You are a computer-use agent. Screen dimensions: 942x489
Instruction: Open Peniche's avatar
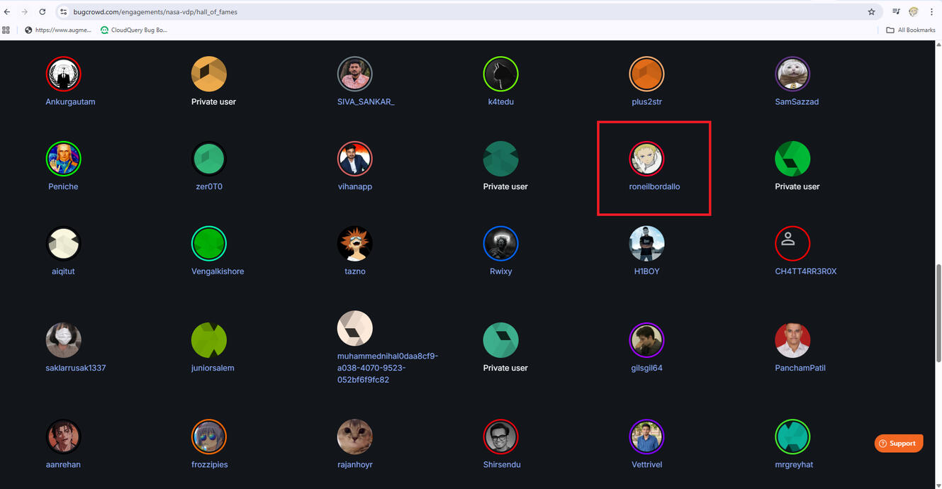click(64, 159)
